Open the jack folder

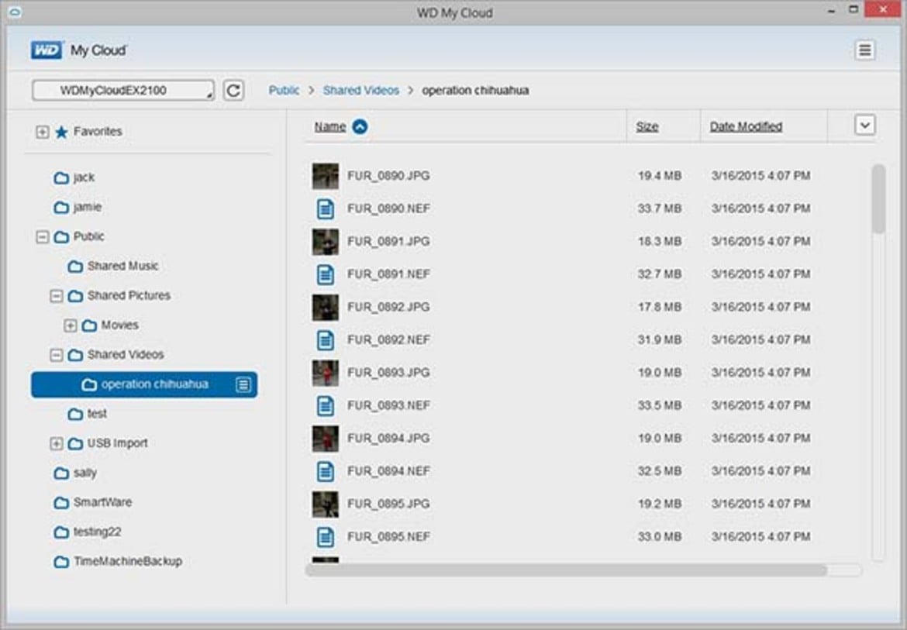[84, 177]
